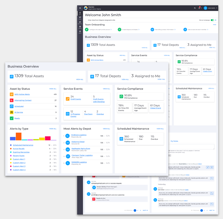Image resolution: width=223 pixels, height=219 pixels.
Task: Open notifications via the bell icon
Action: [x=199, y=8]
